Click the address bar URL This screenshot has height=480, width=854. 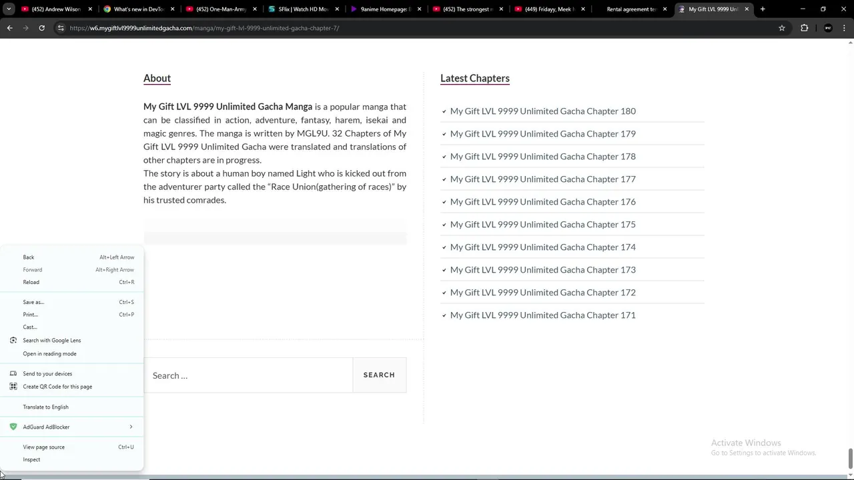[204, 28]
